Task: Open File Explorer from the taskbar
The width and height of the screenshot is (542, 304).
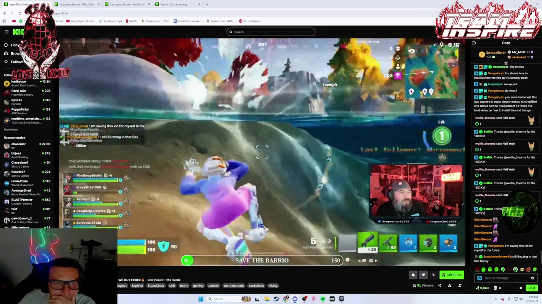Action: 267,299
